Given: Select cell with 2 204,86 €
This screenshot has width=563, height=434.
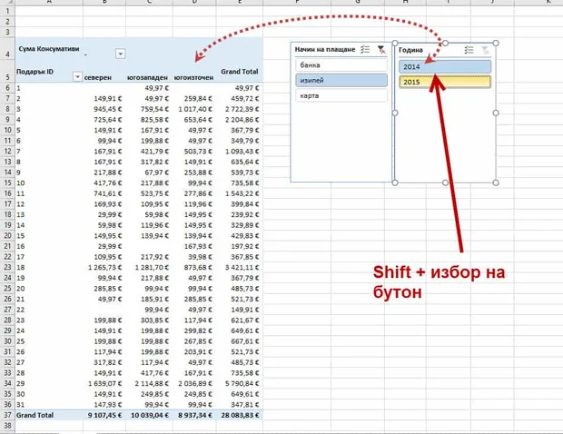Looking at the screenshot, I should (240, 120).
